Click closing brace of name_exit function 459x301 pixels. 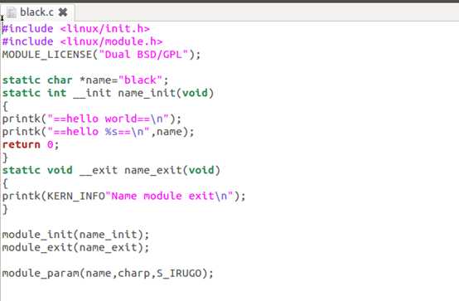pyautogui.click(x=5, y=209)
